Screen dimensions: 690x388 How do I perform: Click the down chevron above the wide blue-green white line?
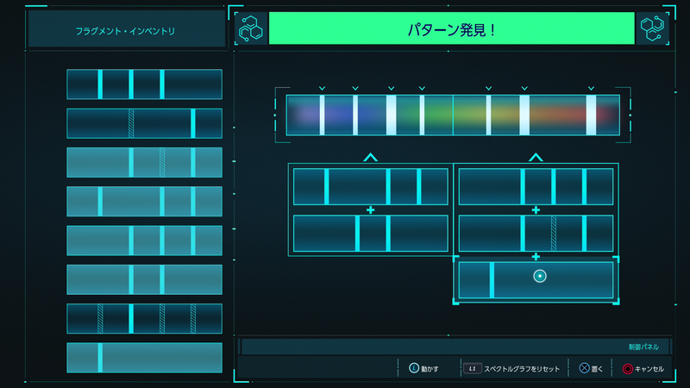(x=392, y=89)
